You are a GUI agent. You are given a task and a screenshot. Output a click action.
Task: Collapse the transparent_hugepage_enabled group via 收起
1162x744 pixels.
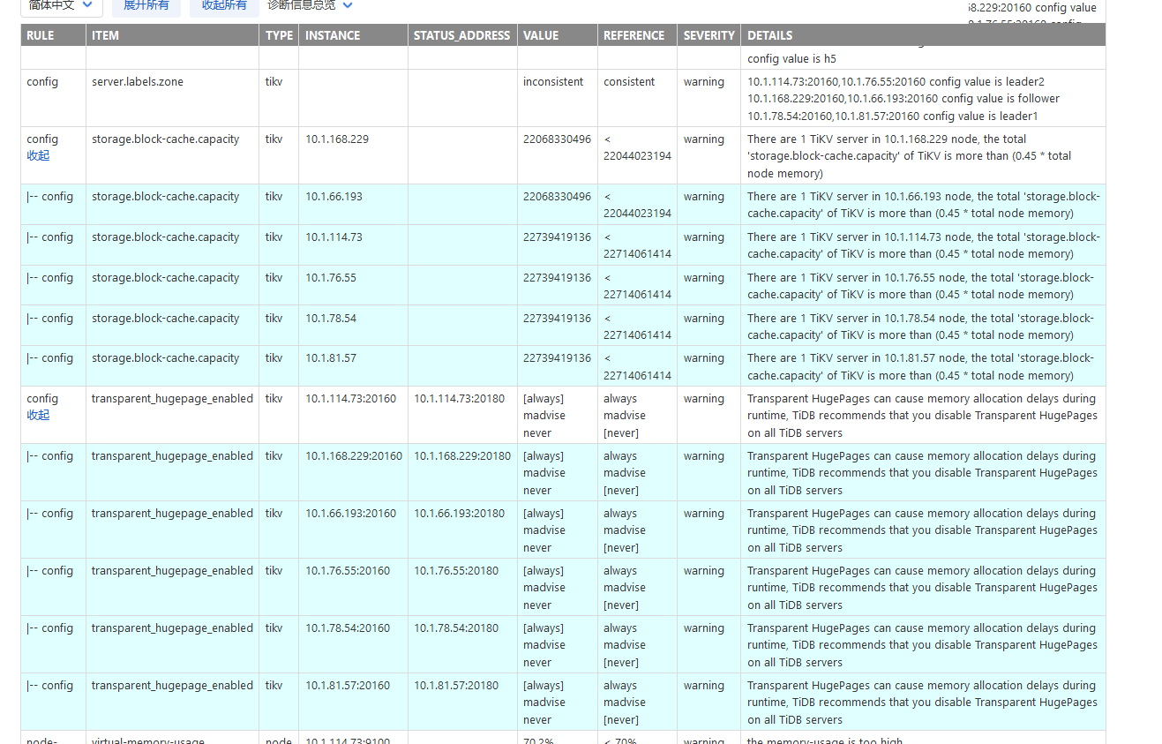pos(38,415)
